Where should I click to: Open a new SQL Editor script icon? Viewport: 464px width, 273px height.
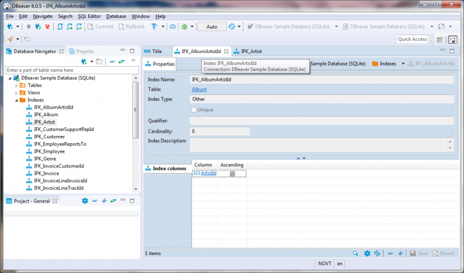click(x=60, y=27)
